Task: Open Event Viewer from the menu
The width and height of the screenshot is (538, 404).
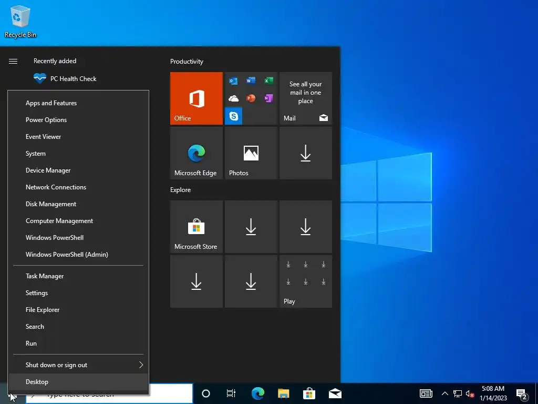Action: point(78,137)
